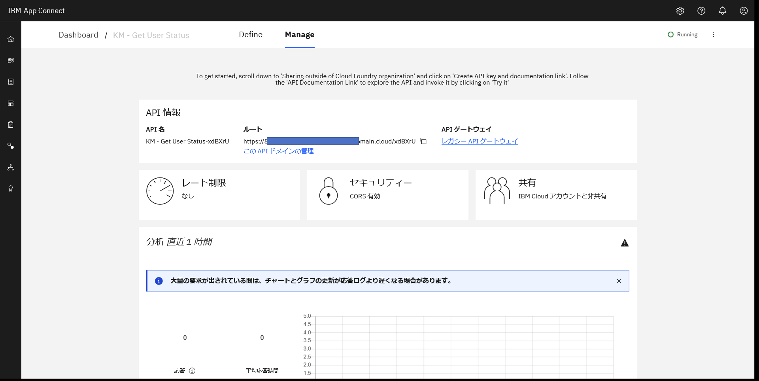
Task: Click the Running status indicator
Action: tap(683, 35)
